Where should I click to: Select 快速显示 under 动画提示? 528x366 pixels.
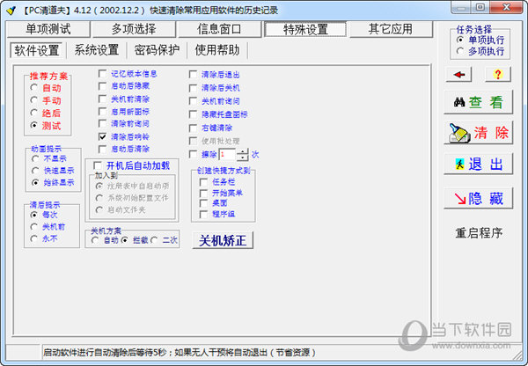tap(53, 171)
